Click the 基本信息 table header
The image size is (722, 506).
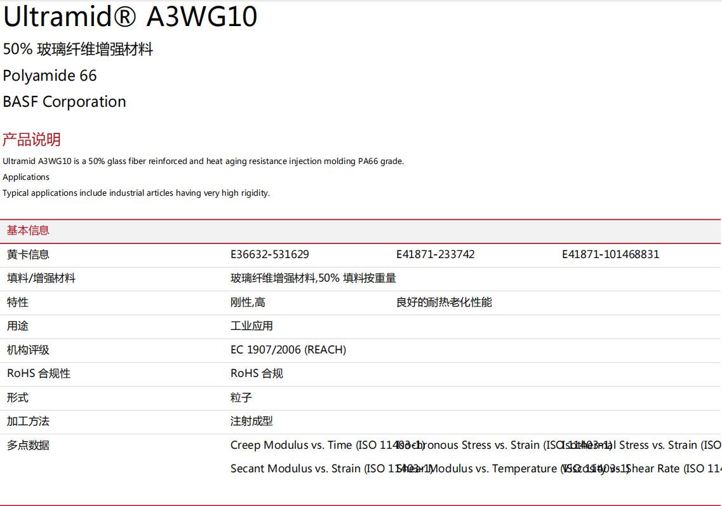point(28,231)
